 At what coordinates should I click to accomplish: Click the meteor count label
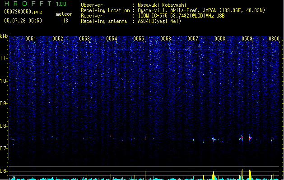(64, 14)
